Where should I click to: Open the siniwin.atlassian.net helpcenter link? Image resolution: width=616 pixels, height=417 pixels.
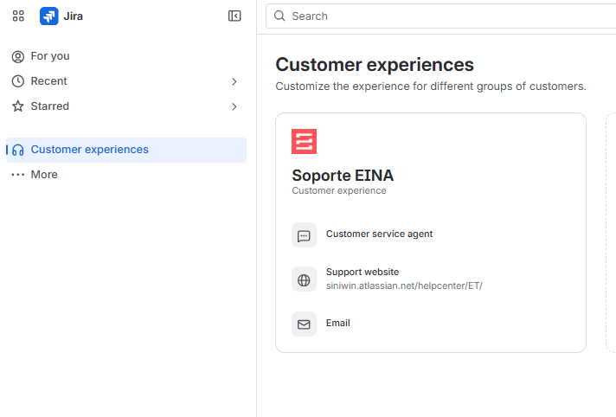pos(404,285)
